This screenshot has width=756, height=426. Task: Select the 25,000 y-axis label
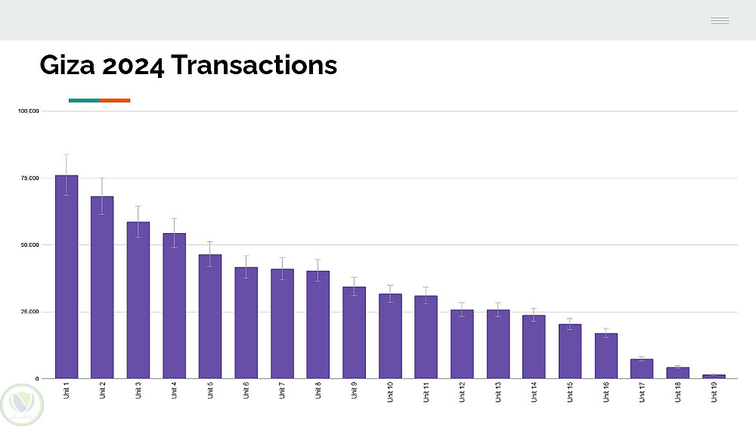click(x=29, y=312)
